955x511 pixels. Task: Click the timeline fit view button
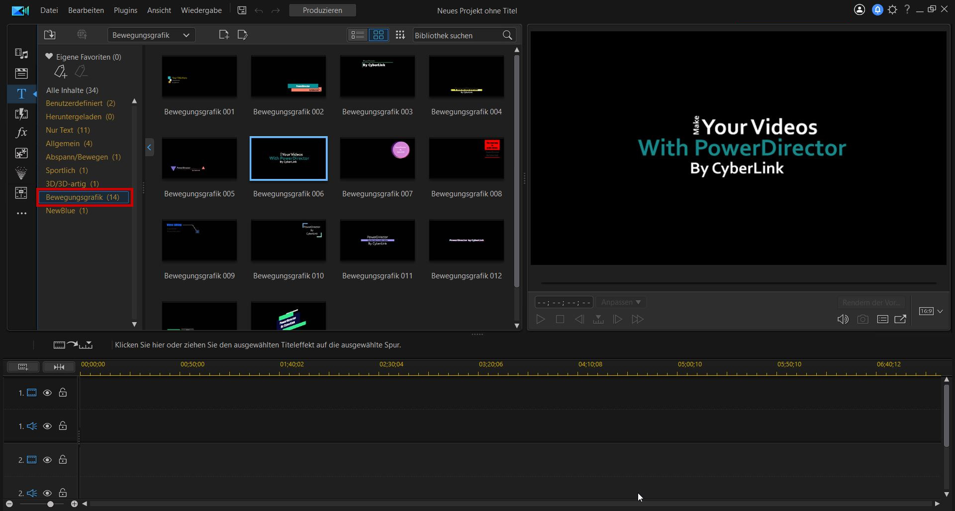point(59,367)
